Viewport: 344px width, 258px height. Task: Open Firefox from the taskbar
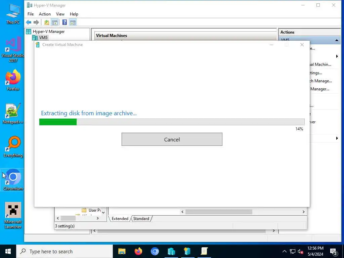[138, 251]
